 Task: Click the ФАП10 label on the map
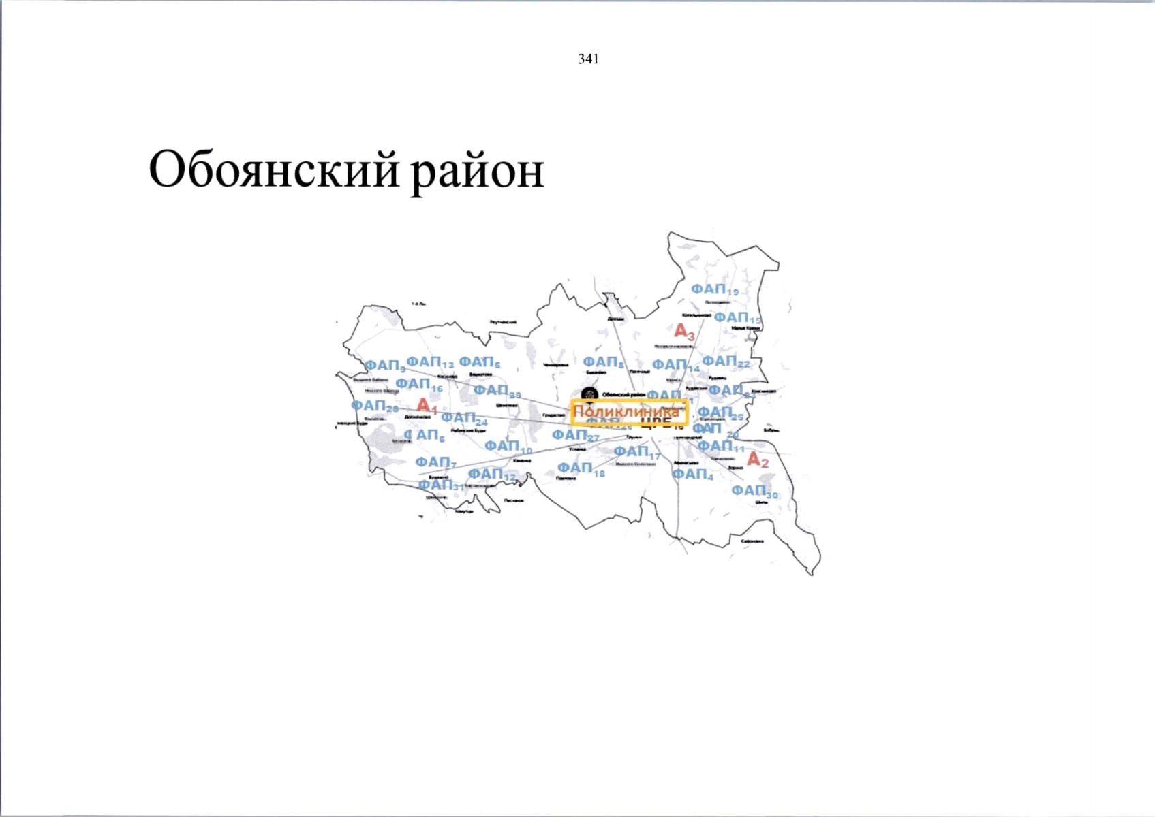tap(508, 447)
